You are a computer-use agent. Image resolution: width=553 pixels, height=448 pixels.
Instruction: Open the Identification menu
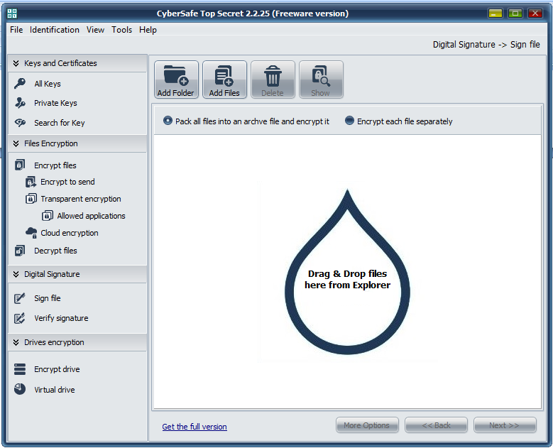[55, 30]
